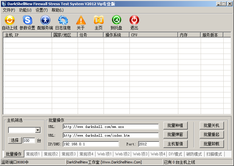Click the 自动上线 toolbar icon
Screen dimensions: 234x166
pyautogui.click(x=9, y=21)
